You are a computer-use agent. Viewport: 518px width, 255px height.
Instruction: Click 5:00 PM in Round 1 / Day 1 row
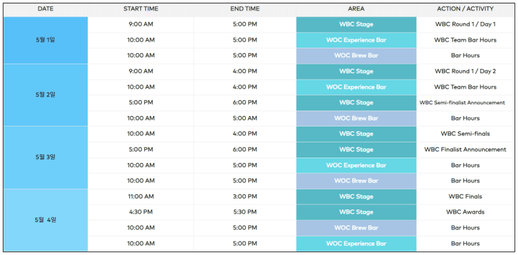point(244,24)
